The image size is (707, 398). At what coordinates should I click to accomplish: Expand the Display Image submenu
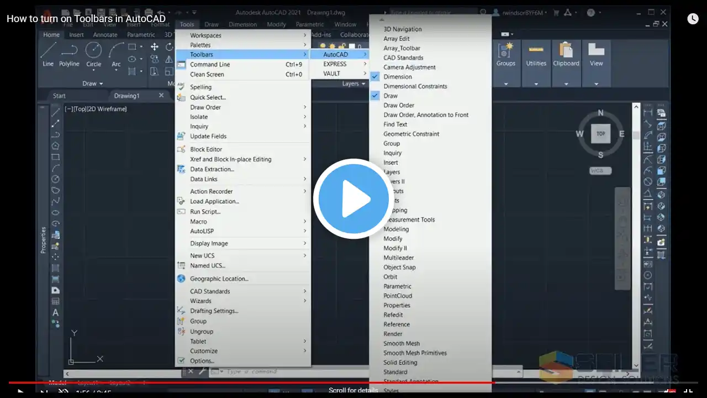[243, 243]
